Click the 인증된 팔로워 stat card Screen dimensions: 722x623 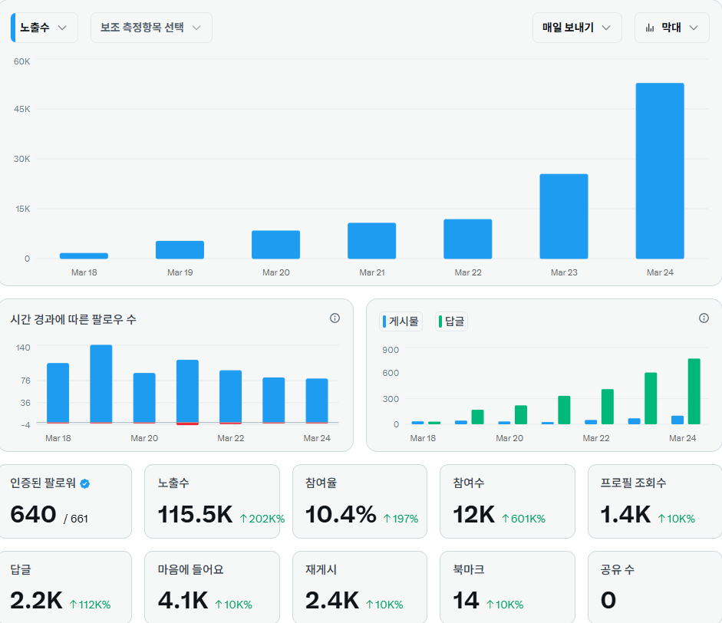tap(66, 501)
